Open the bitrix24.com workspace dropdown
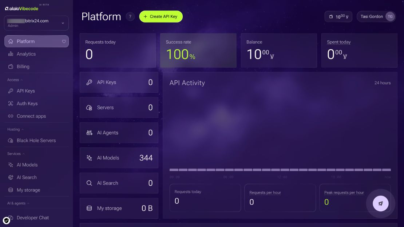 (x=36, y=23)
